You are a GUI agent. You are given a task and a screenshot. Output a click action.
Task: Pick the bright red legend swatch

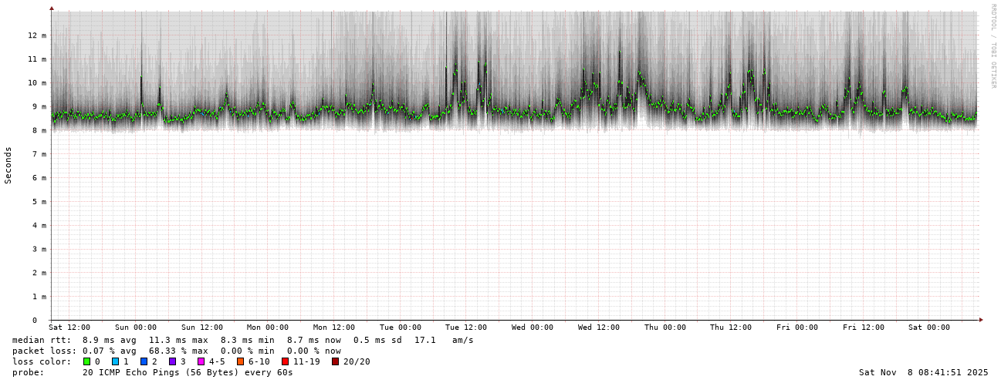285,361
